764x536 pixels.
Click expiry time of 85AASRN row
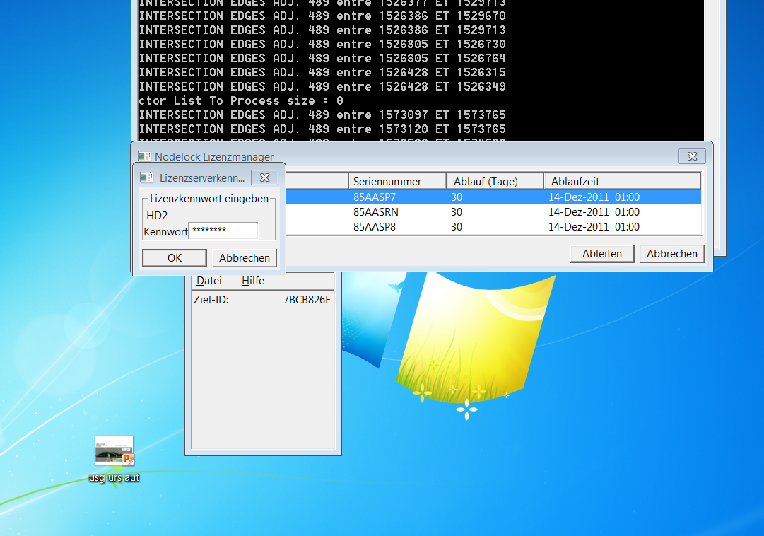pos(594,212)
